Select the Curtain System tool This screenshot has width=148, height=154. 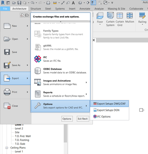(x=110, y=19)
